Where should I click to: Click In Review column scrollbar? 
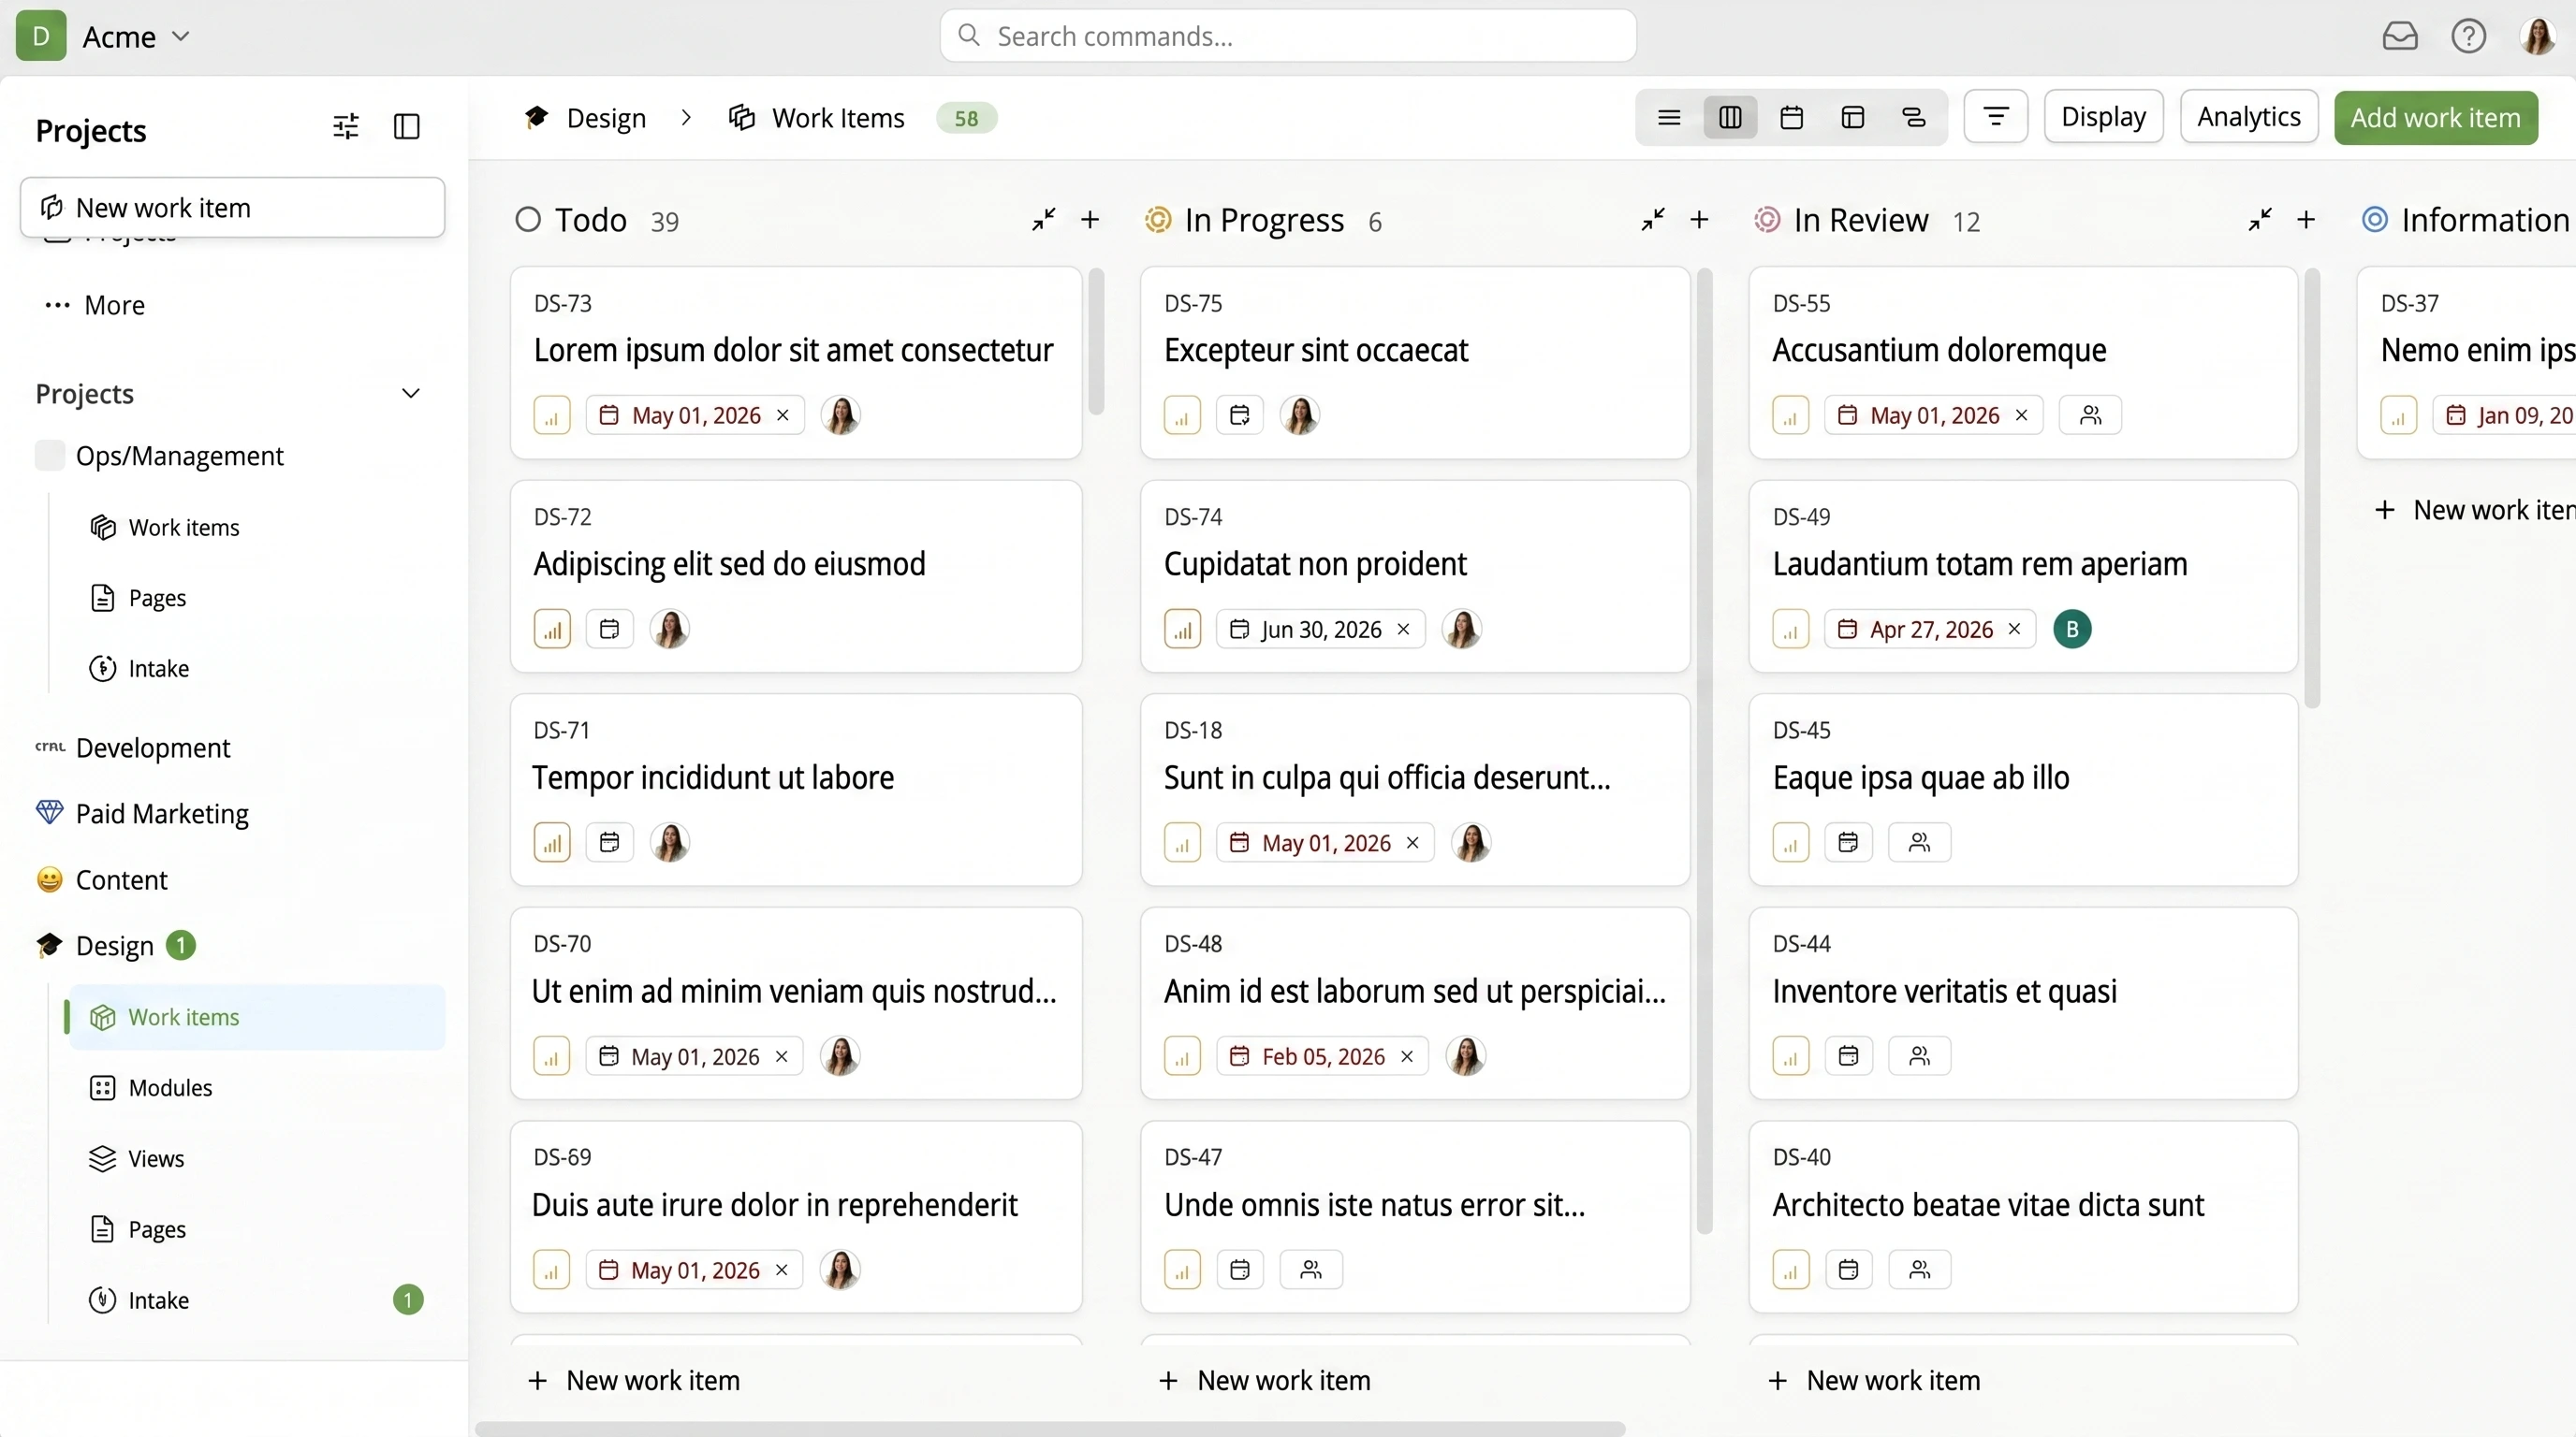(2312, 487)
